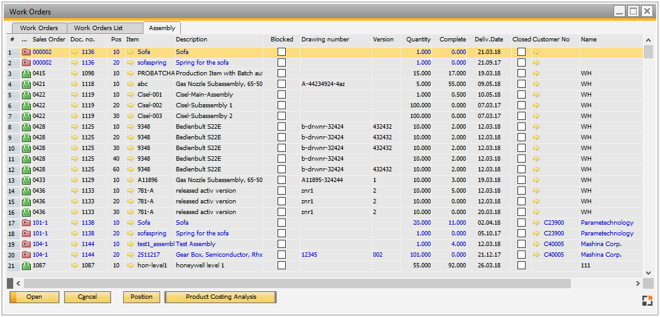Click the layout icon in bottom-right corner
660x317 pixels.
(x=647, y=300)
